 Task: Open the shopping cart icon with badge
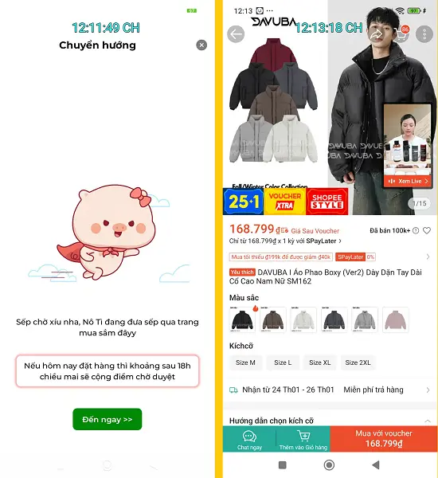401,34
